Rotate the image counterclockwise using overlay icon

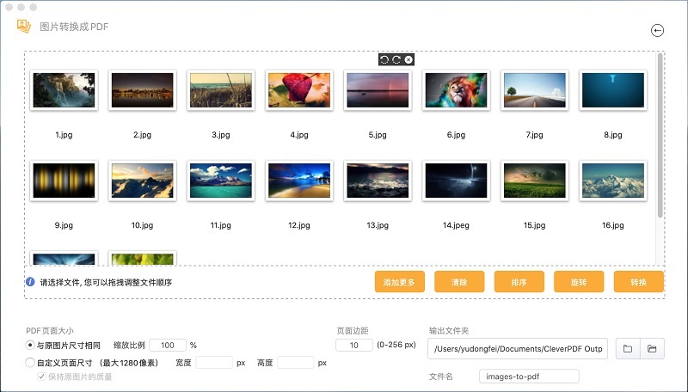tap(384, 59)
